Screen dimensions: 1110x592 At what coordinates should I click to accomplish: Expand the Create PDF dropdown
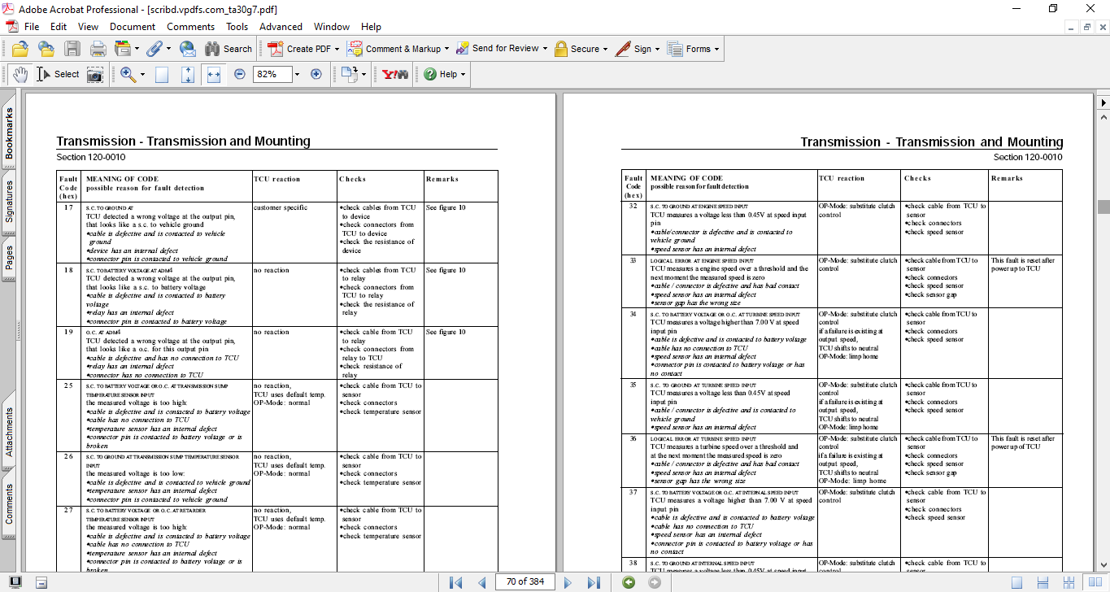tap(337, 49)
